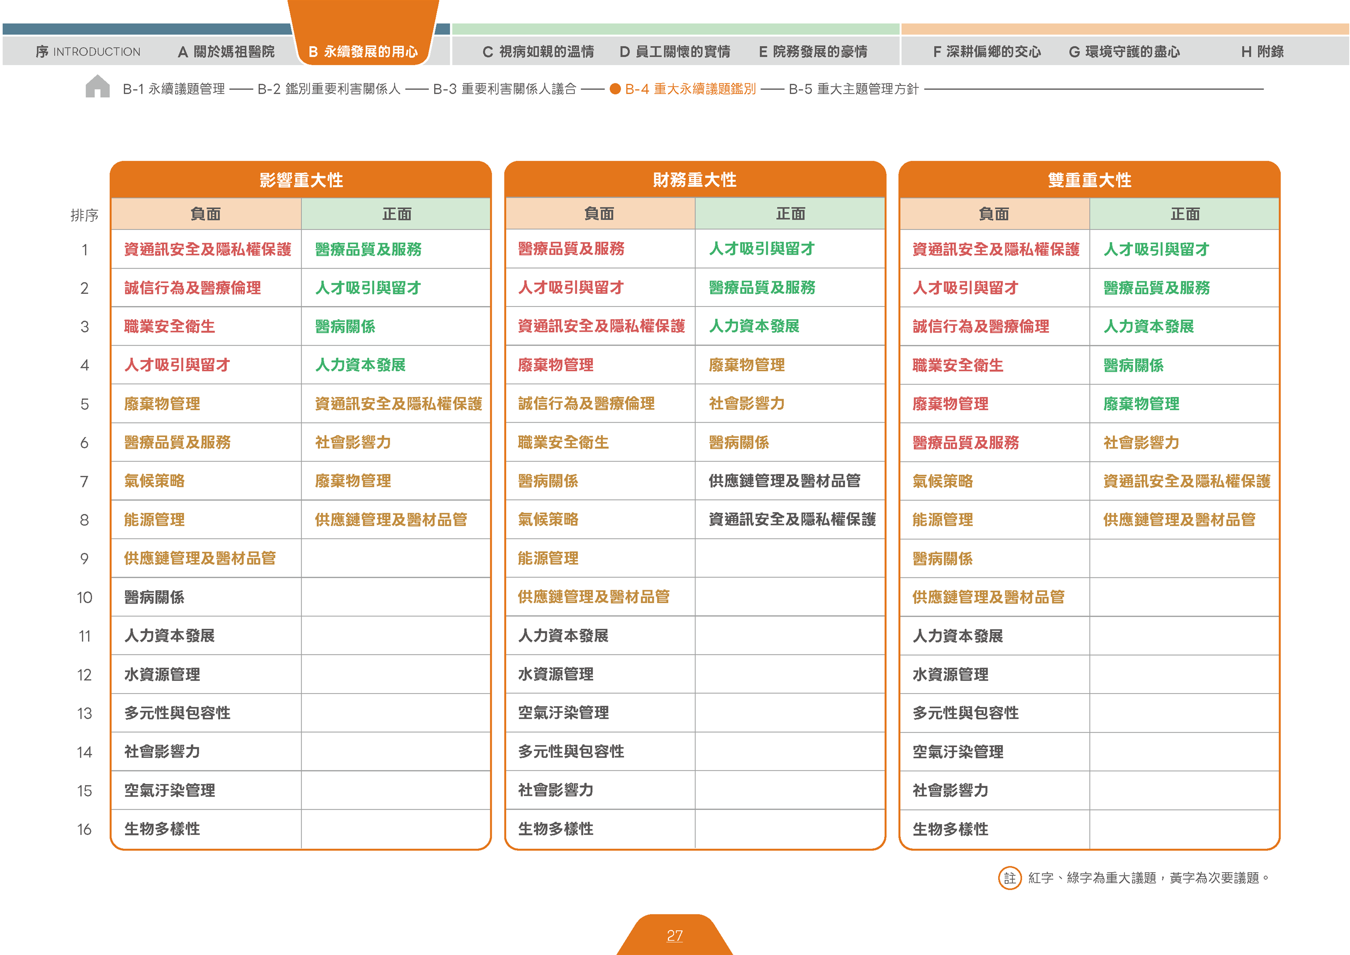The width and height of the screenshot is (1350, 955).
Task: Open the C 視病如親的溫情 section
Action: point(538,52)
